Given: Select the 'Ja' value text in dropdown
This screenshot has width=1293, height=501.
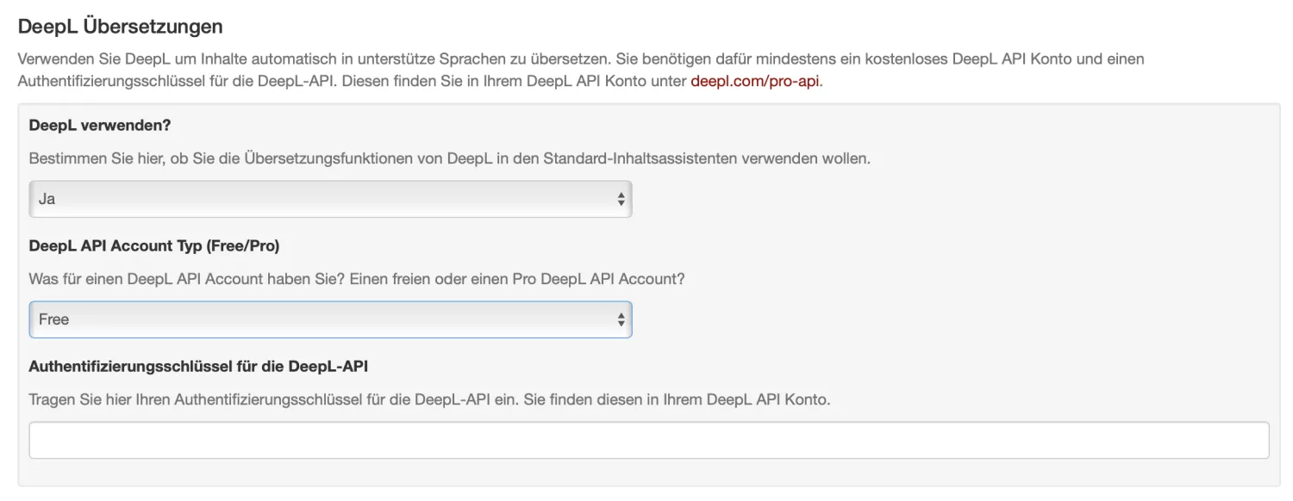Looking at the screenshot, I should click(x=47, y=199).
